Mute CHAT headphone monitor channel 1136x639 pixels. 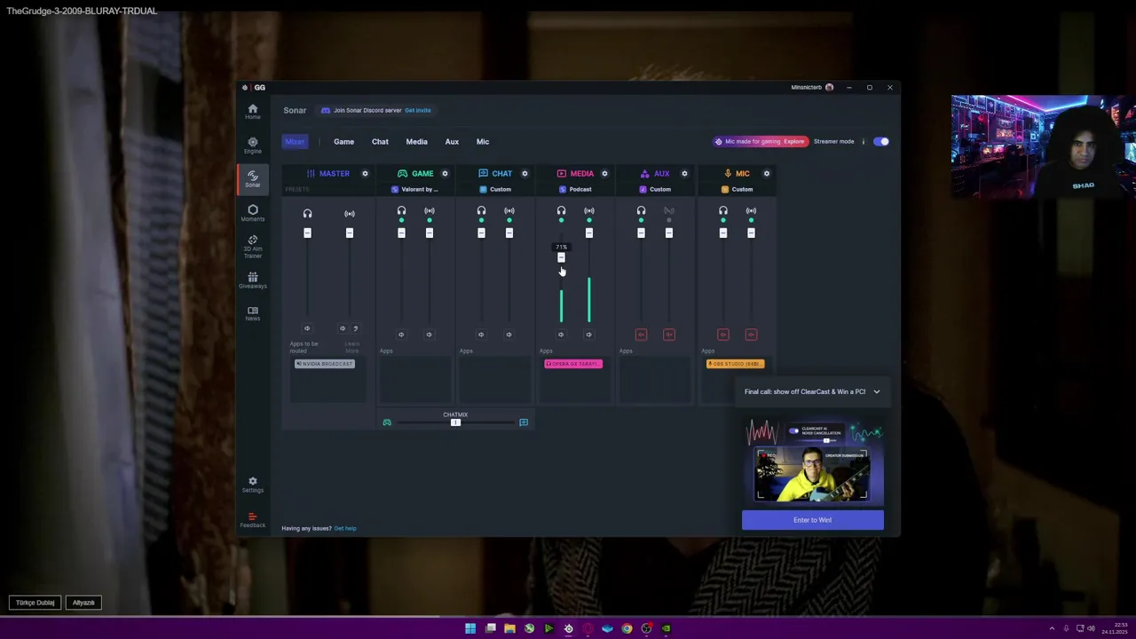click(x=481, y=335)
